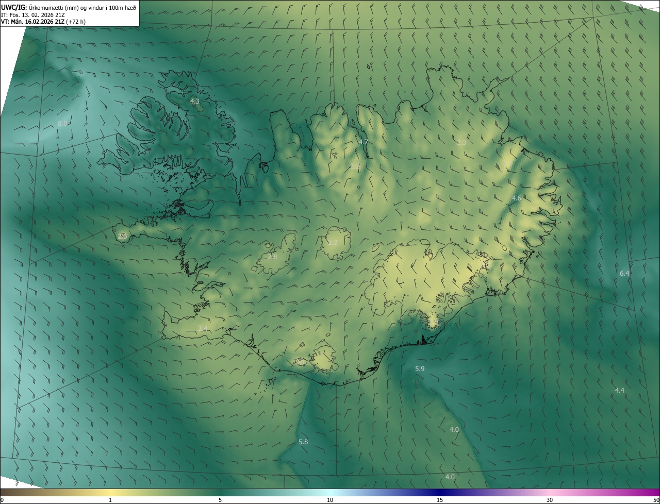The width and height of the screenshot is (660, 504).
Task: Click the 2.3 value label on the map
Action: [461, 143]
